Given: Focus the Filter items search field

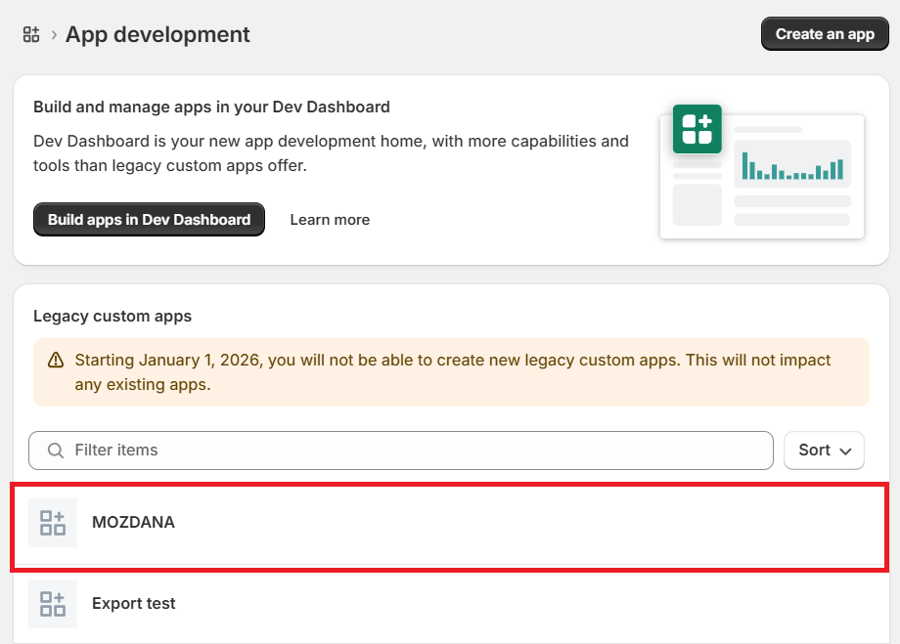Looking at the screenshot, I should click(411, 451).
